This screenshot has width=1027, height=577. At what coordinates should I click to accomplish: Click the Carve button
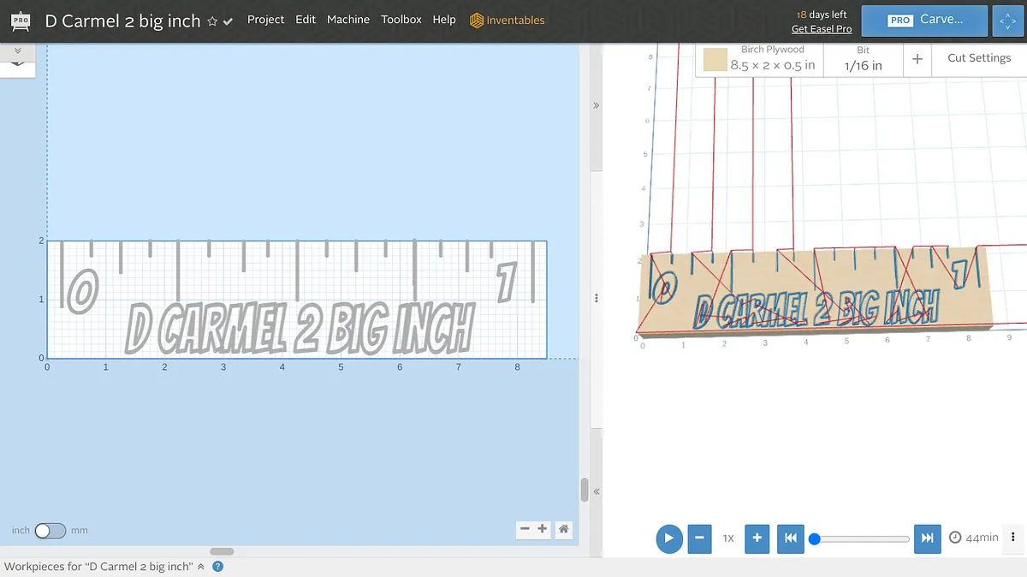[924, 21]
